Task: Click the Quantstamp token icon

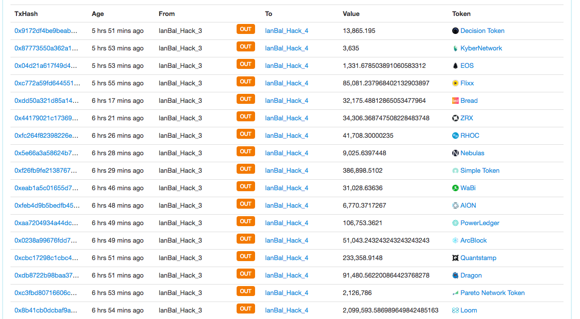Action: (x=455, y=258)
